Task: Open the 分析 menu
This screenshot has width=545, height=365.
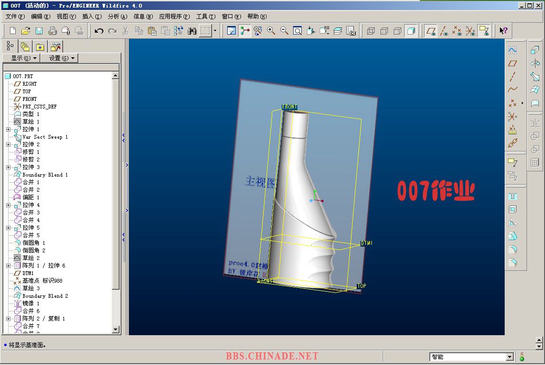Action: (117, 16)
